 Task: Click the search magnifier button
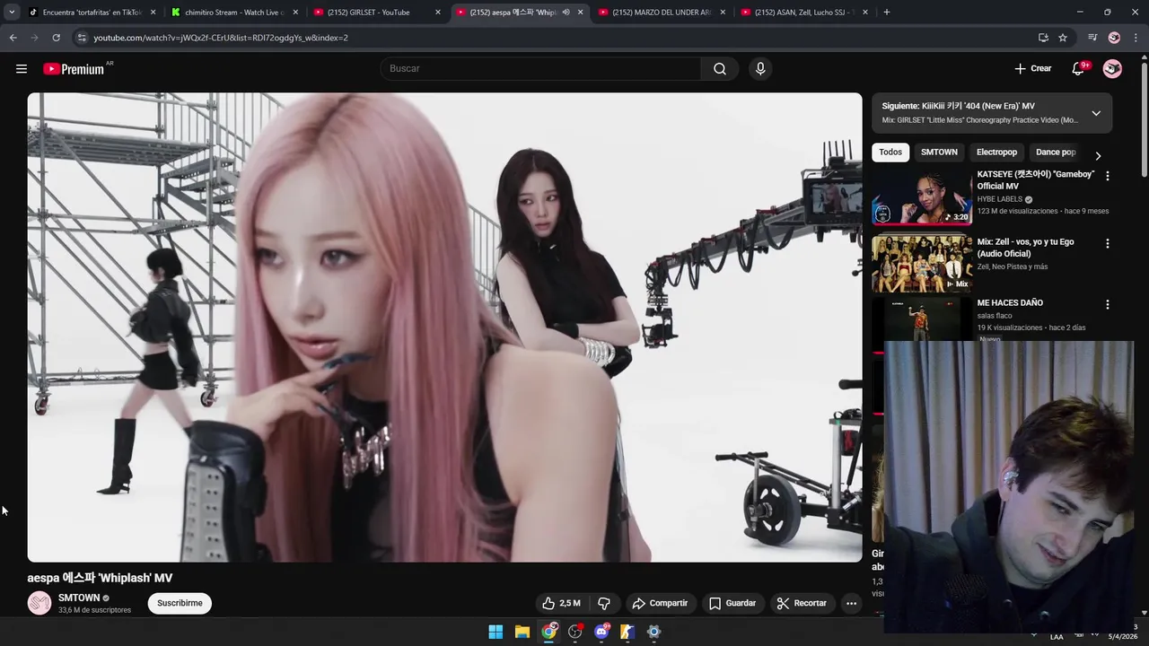[x=720, y=69]
